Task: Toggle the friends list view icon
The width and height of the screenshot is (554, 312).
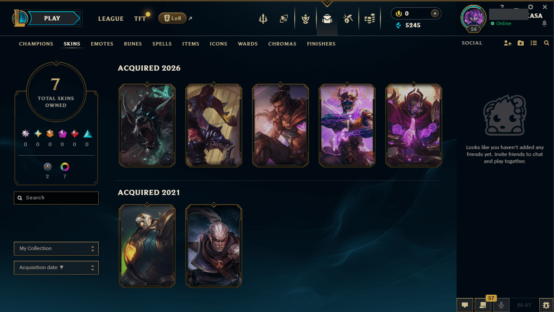Action: [x=534, y=43]
